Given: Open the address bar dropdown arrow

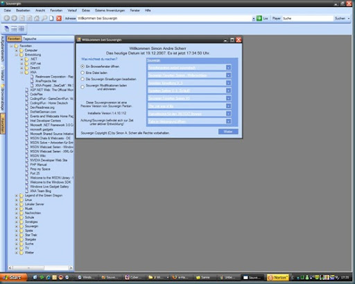Looking at the screenshot, I should pyautogui.click(x=254, y=19).
